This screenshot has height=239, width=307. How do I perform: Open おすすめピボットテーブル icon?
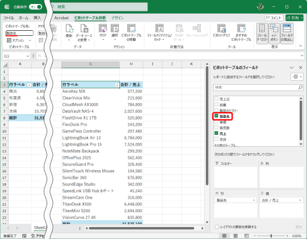point(241,28)
